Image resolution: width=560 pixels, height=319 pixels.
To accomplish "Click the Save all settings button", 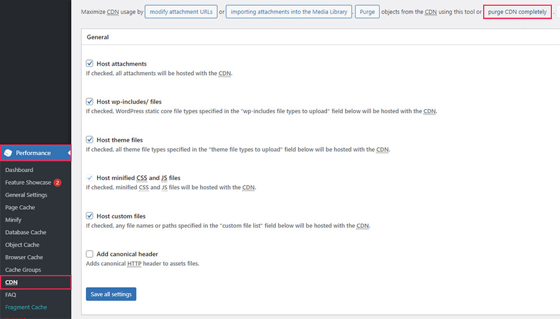I will coord(111,294).
